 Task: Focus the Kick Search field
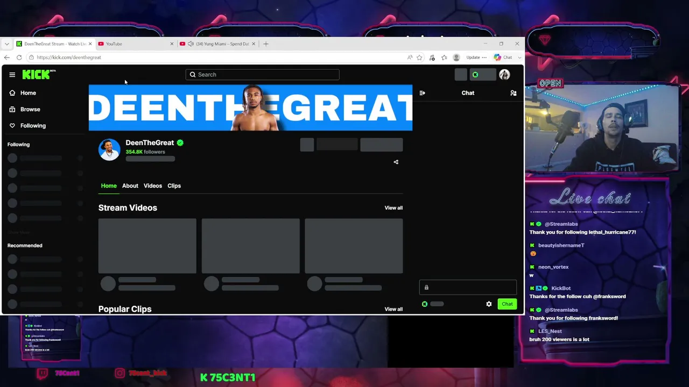coord(263,75)
